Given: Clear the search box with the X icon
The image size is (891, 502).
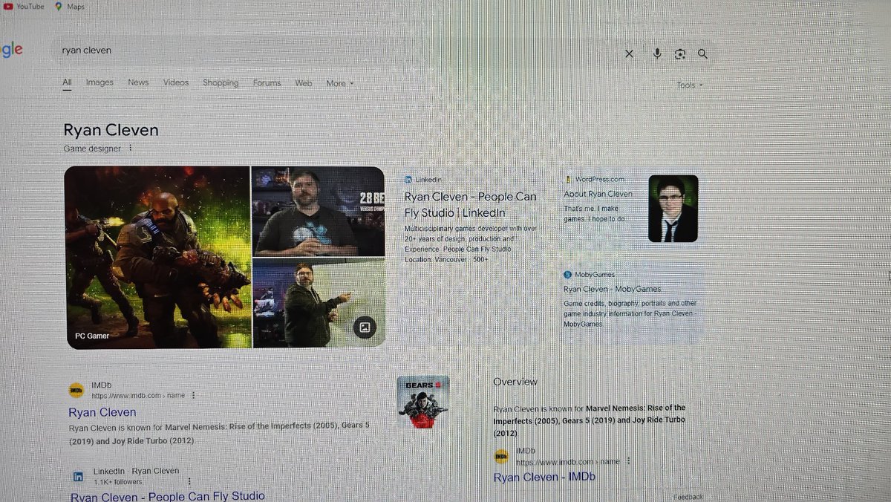Looking at the screenshot, I should pyautogui.click(x=629, y=53).
